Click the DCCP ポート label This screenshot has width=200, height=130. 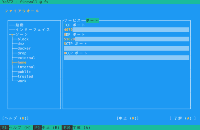[x=76, y=53]
